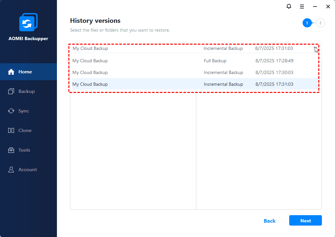Viewport: 335px width, 237px height.
Task: Open the Tools section
Action: 28,150
